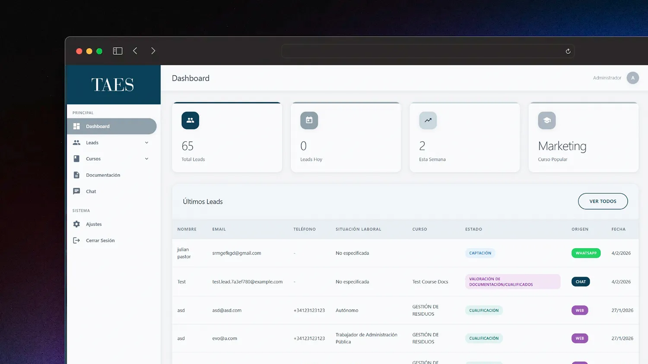Click the Curso Popular graduation cap icon
648x364 pixels.
[546, 120]
